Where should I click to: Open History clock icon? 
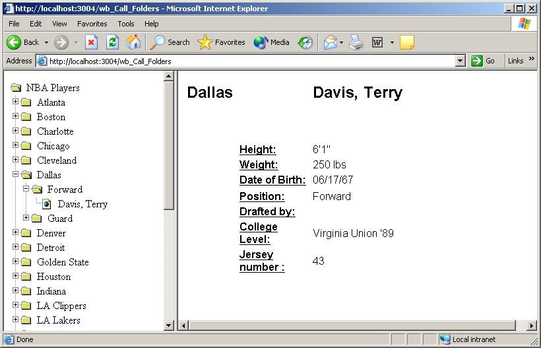click(x=305, y=42)
